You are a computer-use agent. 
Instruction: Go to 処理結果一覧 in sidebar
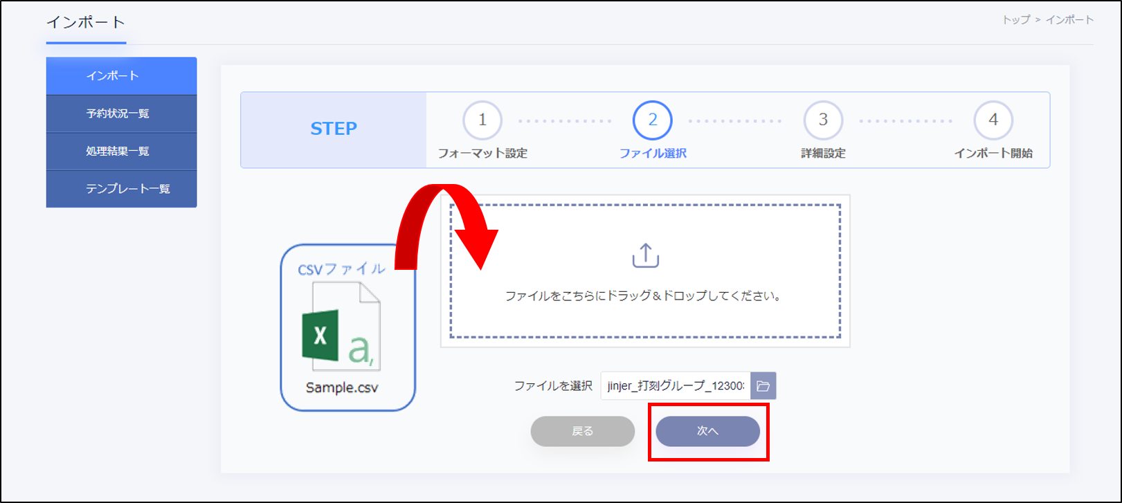point(121,152)
